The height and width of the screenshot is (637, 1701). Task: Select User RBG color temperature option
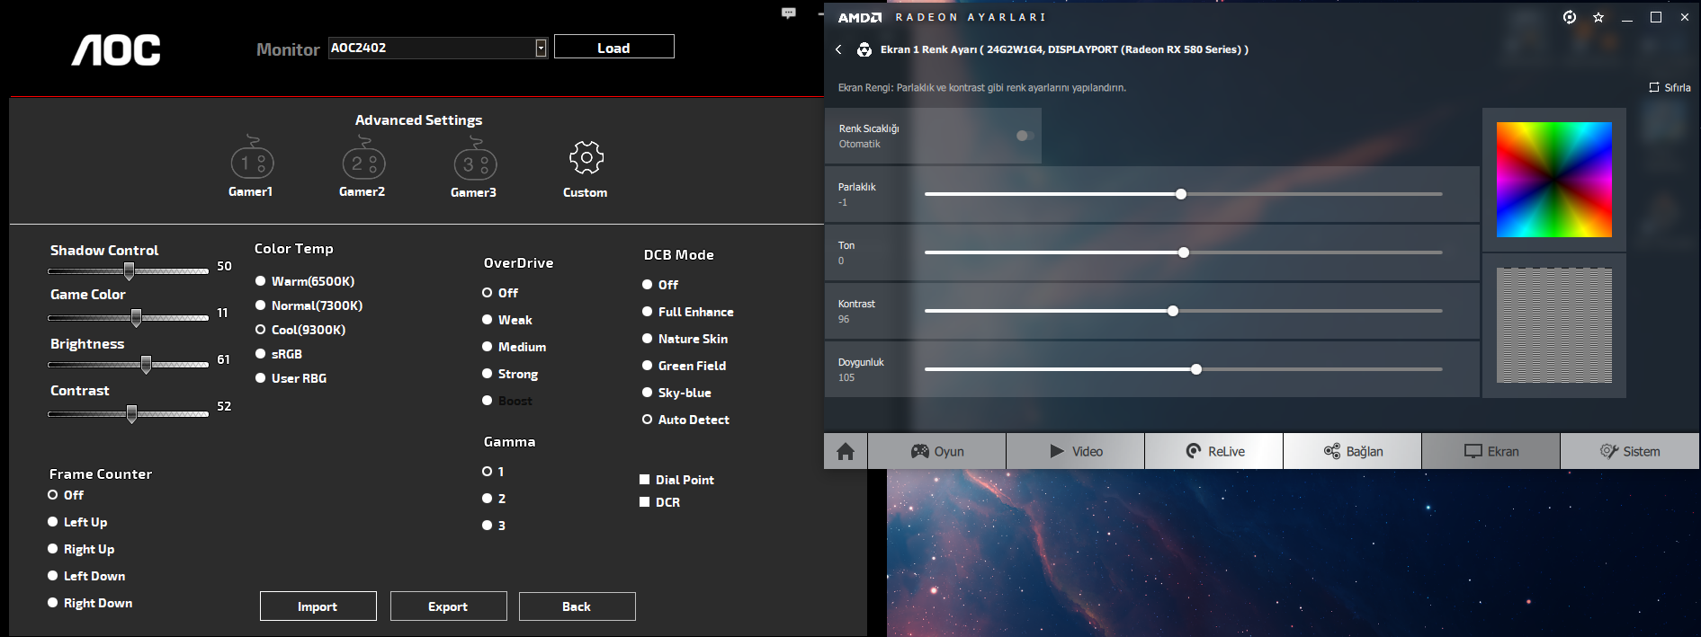pyautogui.click(x=261, y=378)
